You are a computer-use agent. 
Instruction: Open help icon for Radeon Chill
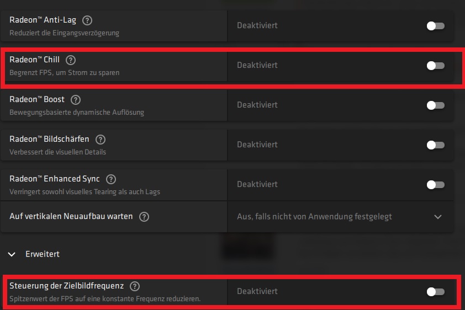click(x=71, y=60)
